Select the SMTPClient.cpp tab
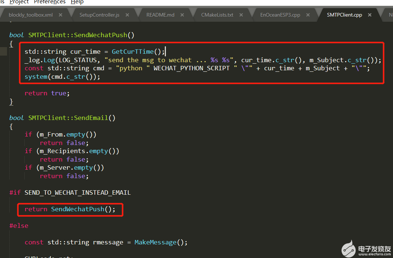The height and width of the screenshot is (258, 393). (x=344, y=15)
